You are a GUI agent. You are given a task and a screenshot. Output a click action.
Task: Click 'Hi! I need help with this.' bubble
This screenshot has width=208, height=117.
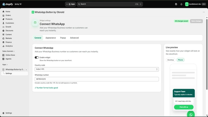(184, 101)
